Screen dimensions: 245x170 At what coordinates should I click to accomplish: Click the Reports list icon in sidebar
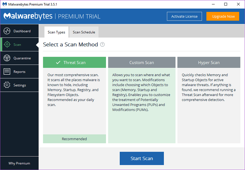click(x=7, y=71)
